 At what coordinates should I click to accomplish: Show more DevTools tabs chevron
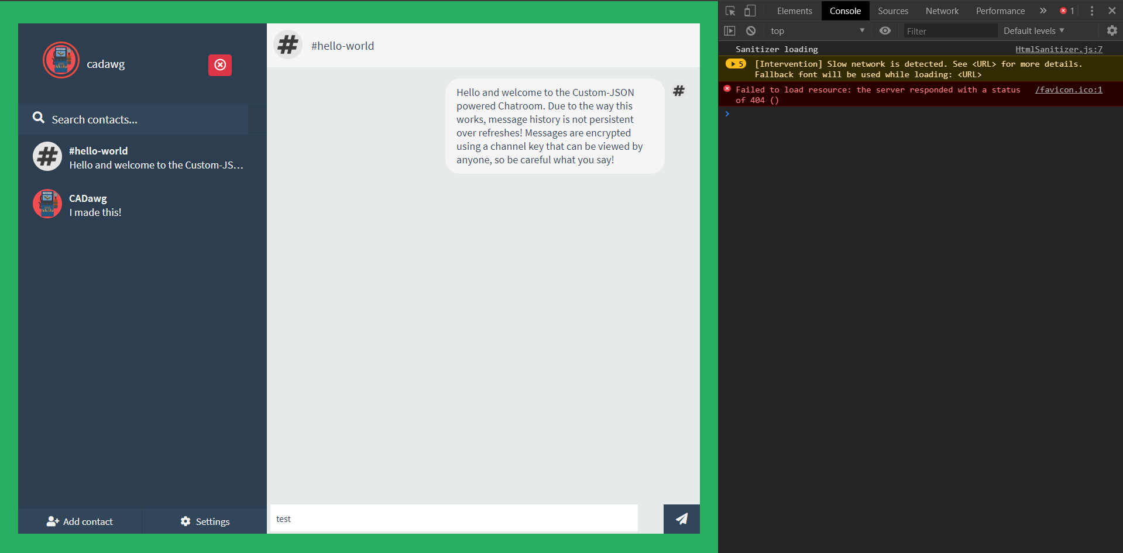point(1043,11)
